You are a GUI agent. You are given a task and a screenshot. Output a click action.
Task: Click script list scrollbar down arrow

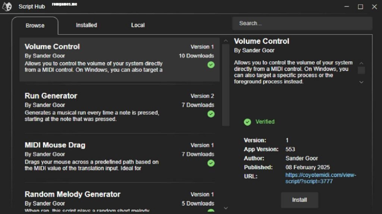click(226, 208)
